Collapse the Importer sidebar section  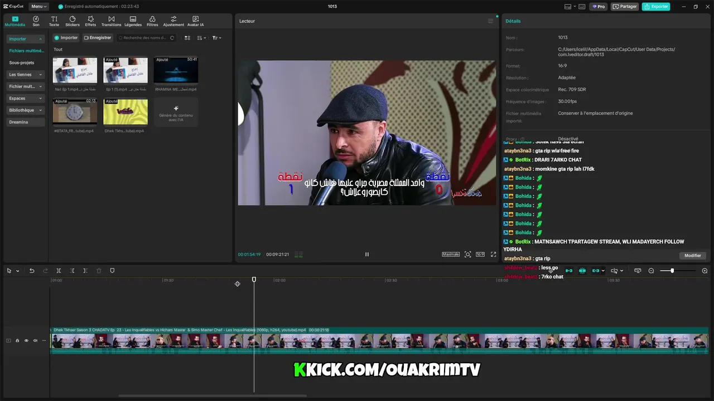coord(26,39)
